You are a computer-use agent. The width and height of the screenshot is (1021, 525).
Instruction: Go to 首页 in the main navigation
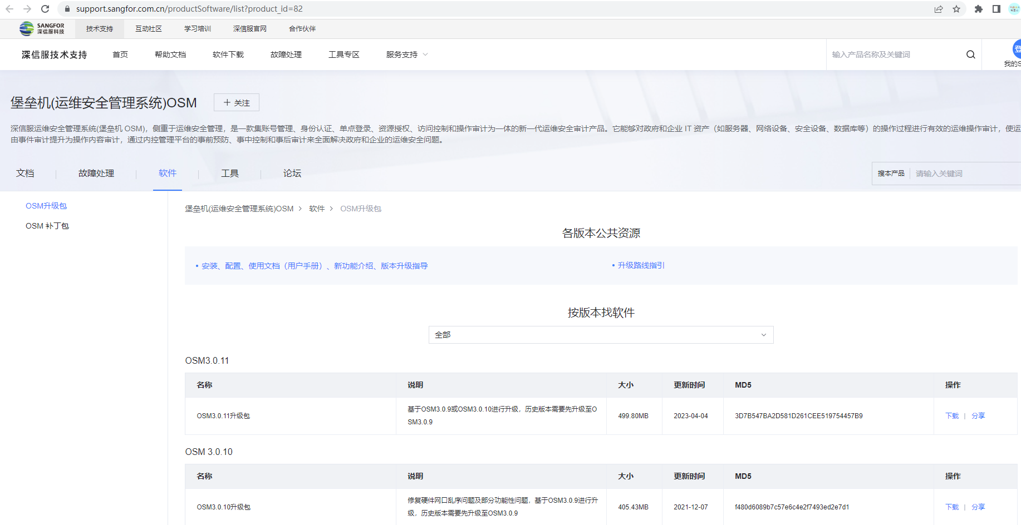pos(120,55)
